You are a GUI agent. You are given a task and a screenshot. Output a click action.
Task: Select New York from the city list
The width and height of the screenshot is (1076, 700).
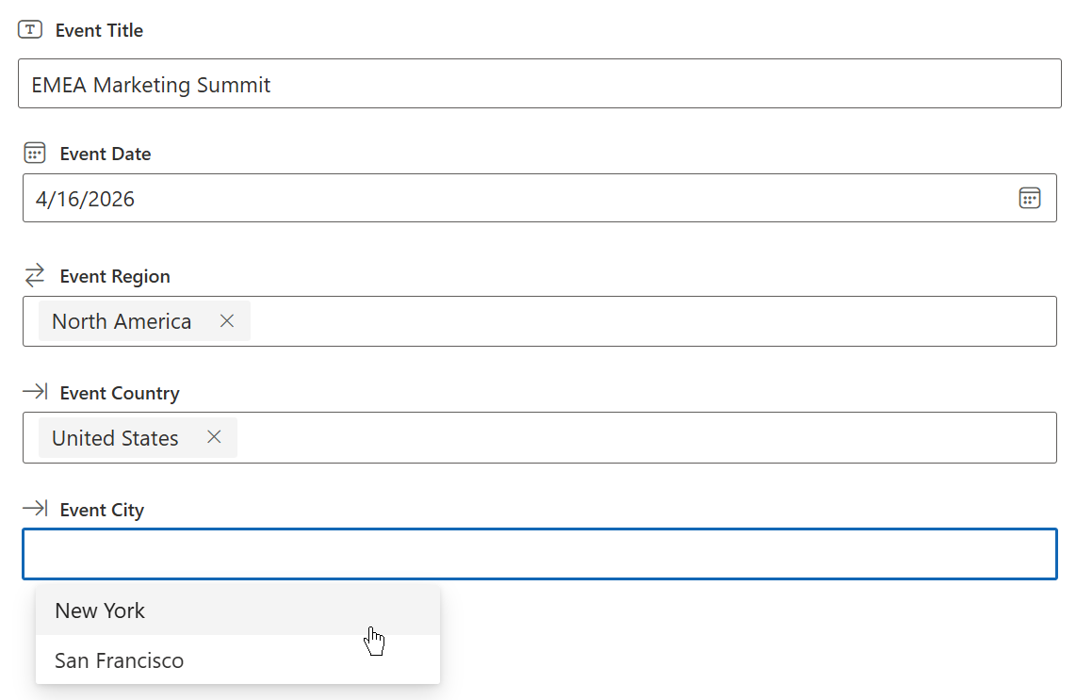(100, 610)
